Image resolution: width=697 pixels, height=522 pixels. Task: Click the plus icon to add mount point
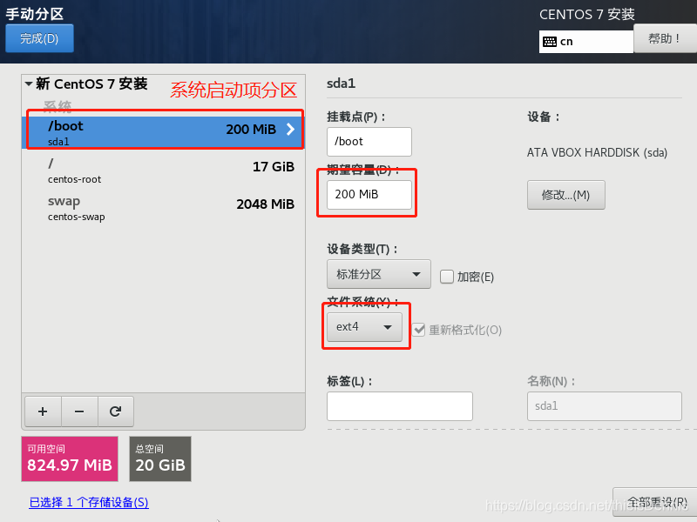[x=43, y=412]
